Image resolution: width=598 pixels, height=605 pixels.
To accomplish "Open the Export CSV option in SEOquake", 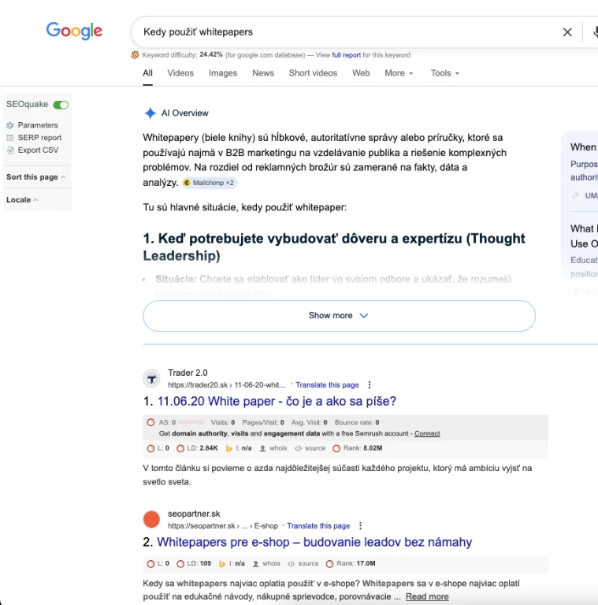I will coord(38,150).
